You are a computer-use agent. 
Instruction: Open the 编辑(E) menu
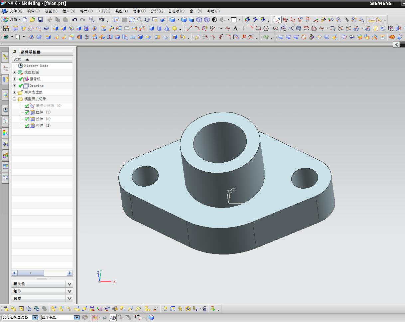(33, 11)
